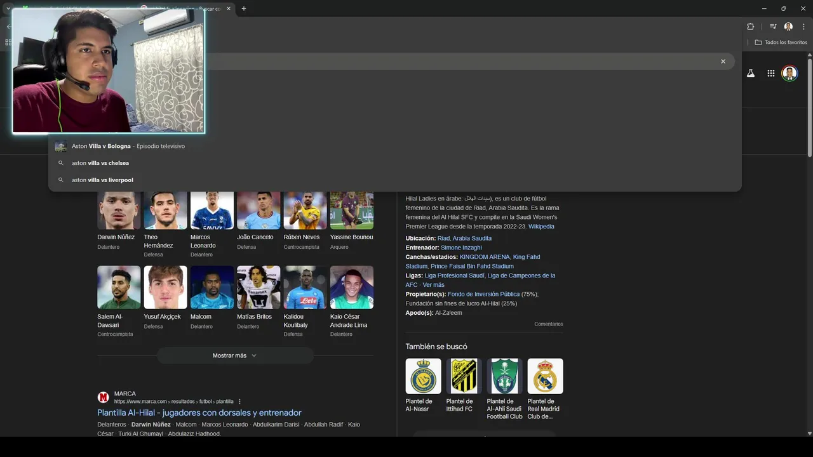Open Malcom player card
Image resolution: width=813 pixels, height=457 pixels.
[212, 298]
